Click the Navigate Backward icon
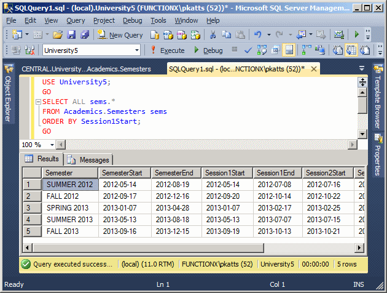This screenshot has width=387, height=293. tap(301, 34)
